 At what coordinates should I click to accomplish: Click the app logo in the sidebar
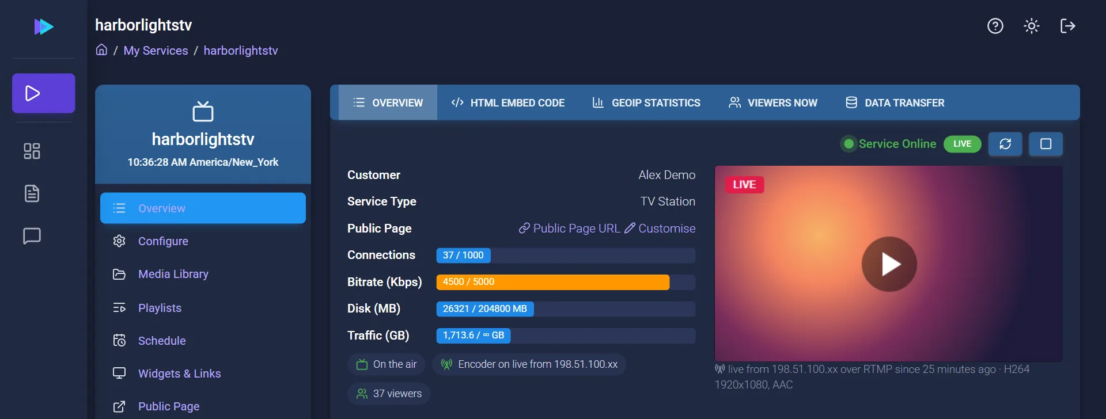pos(44,26)
